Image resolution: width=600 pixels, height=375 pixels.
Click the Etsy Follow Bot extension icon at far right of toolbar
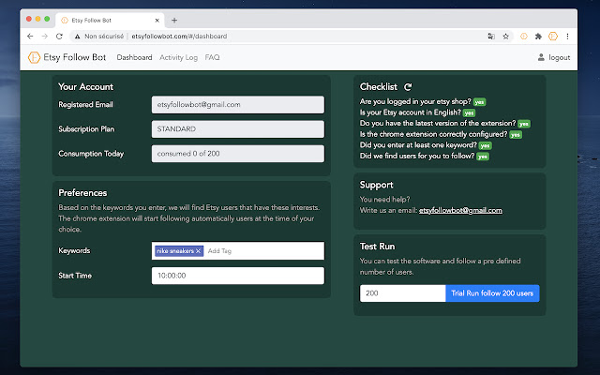[553, 37]
